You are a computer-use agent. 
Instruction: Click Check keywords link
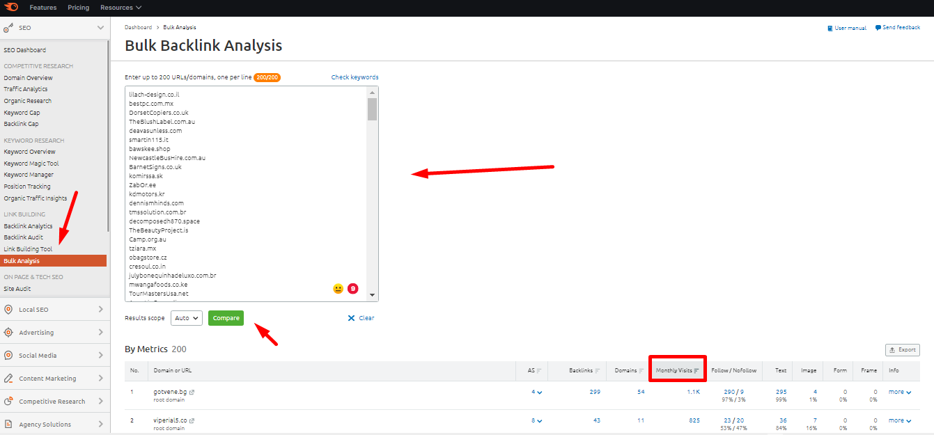coord(355,77)
